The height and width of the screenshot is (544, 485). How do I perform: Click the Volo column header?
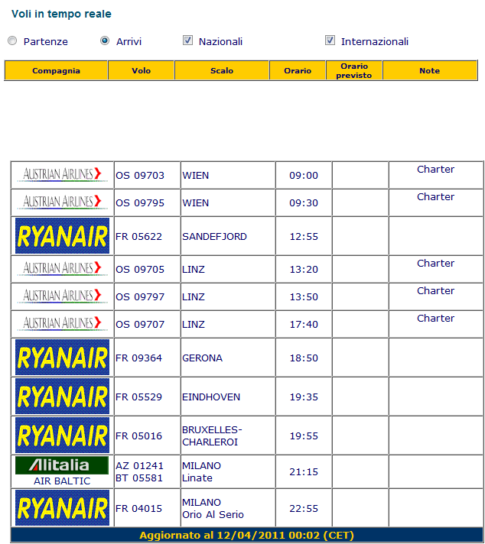pos(141,70)
